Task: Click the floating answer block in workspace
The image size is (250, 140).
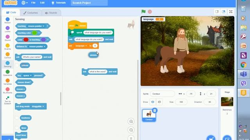Action: (x=93, y=55)
